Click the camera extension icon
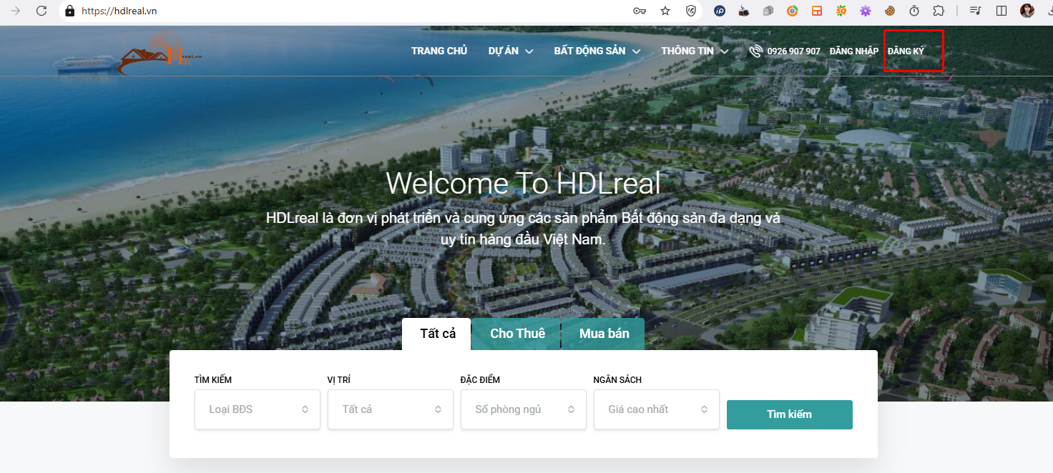Screen dimensions: 1053x473 744,11
